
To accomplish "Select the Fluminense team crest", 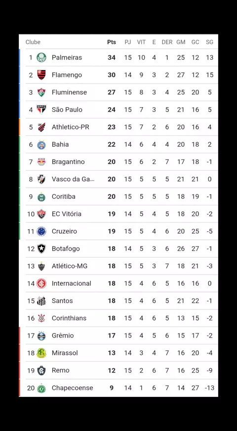I will (x=41, y=92).
